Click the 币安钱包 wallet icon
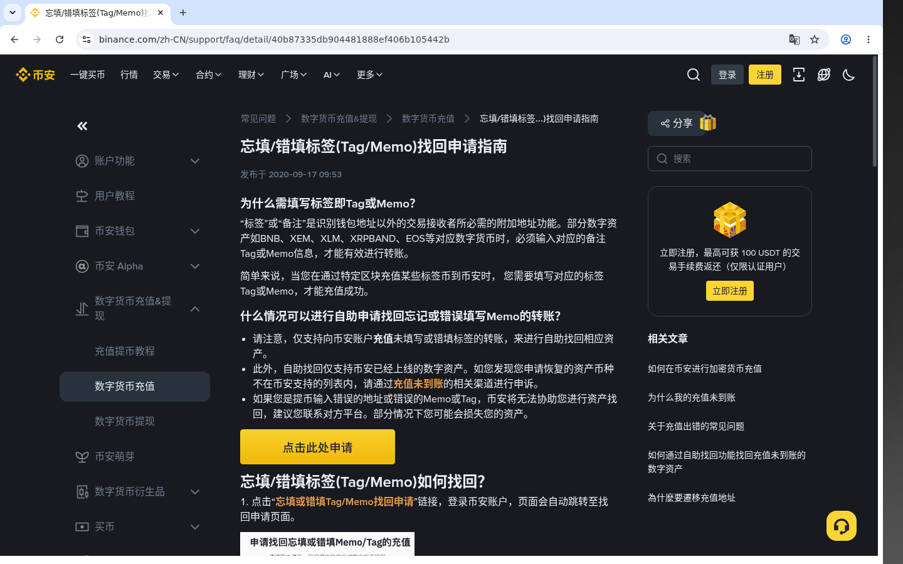 coord(82,231)
